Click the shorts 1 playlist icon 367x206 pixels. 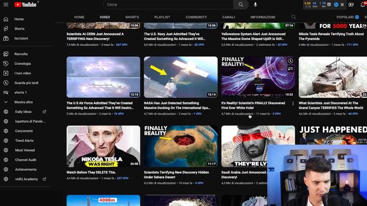(6, 93)
